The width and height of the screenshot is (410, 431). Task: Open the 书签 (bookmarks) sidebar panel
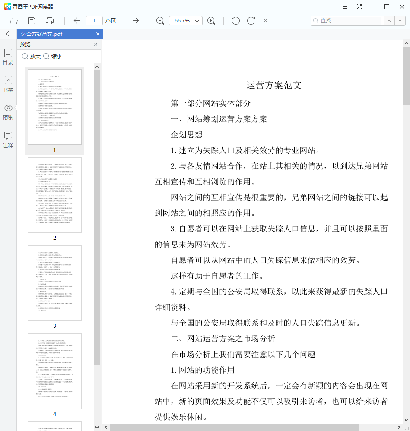(x=8, y=84)
